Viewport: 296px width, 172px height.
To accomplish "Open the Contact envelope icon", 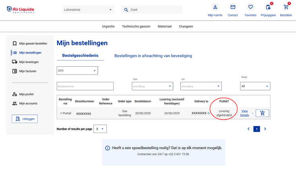I will click(x=233, y=7).
